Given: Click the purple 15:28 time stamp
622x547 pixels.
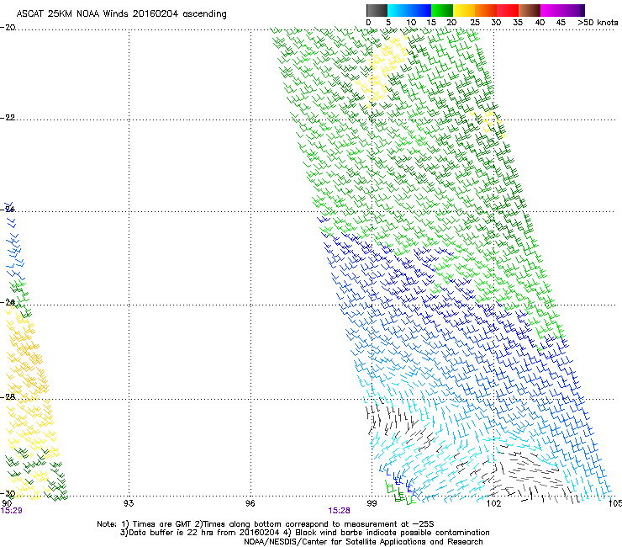Looking at the screenshot, I should (x=339, y=511).
